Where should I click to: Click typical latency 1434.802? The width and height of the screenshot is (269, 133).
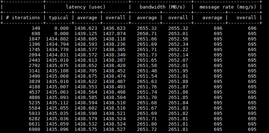(57, 39)
